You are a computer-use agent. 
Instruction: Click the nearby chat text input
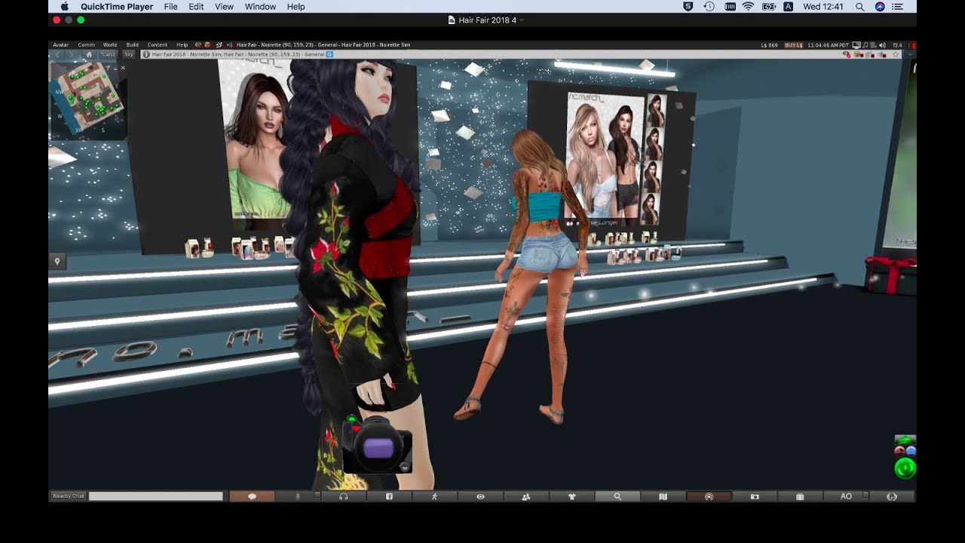point(156,496)
